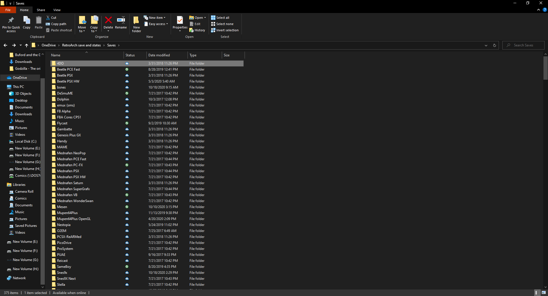Image resolution: width=548 pixels, height=296 pixels.
Task: Select Saved Pictures library
Action: (x=26, y=226)
